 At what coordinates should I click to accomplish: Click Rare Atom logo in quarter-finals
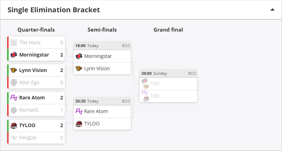point(14,98)
